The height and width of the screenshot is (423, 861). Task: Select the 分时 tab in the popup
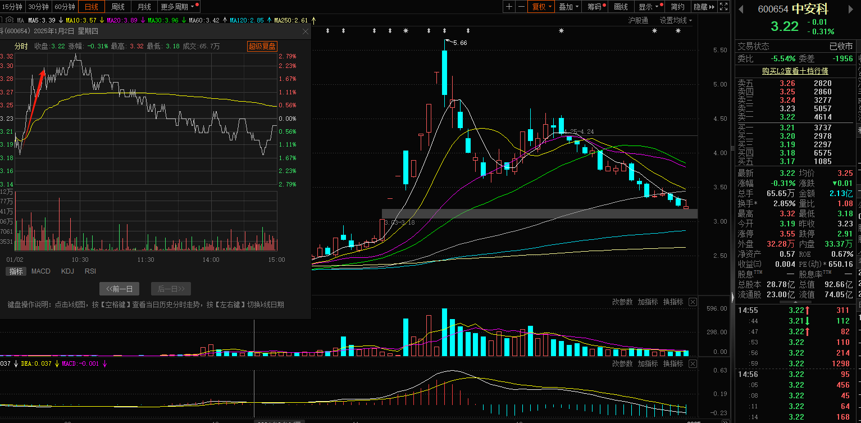[x=21, y=46]
